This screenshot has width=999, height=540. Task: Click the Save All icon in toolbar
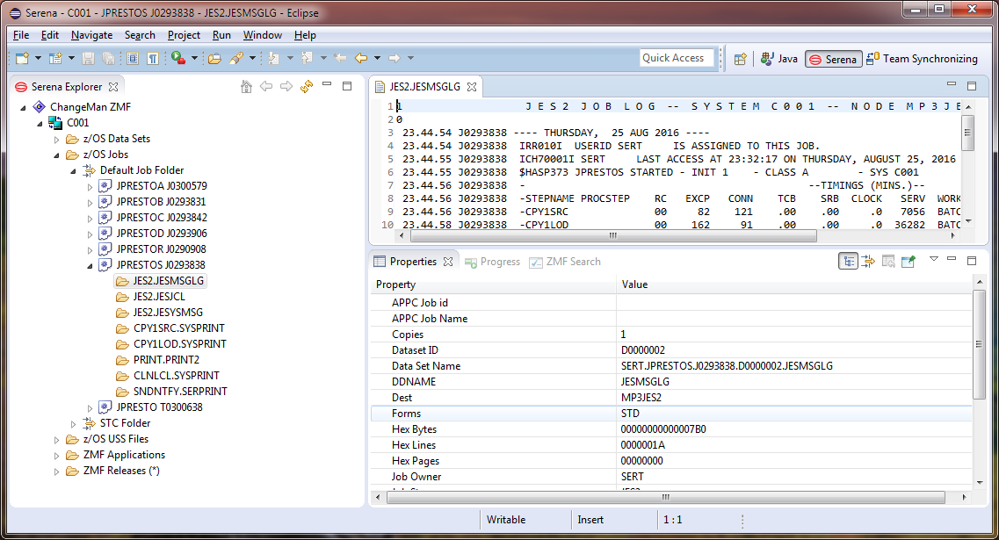pyautogui.click(x=109, y=59)
